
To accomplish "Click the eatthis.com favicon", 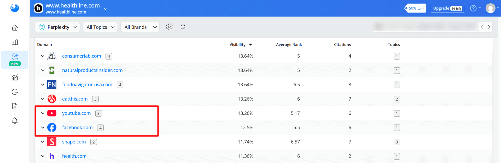I will pyautogui.click(x=52, y=99).
